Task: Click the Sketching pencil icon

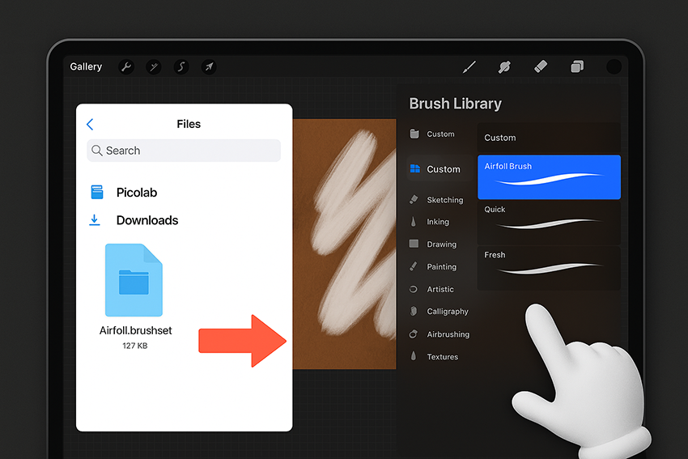Action: [x=414, y=199]
